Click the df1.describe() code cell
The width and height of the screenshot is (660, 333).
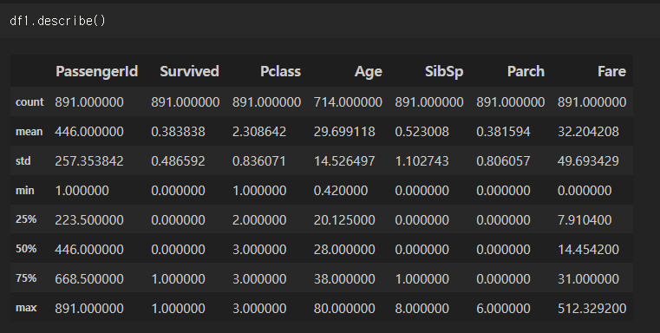tap(330, 21)
